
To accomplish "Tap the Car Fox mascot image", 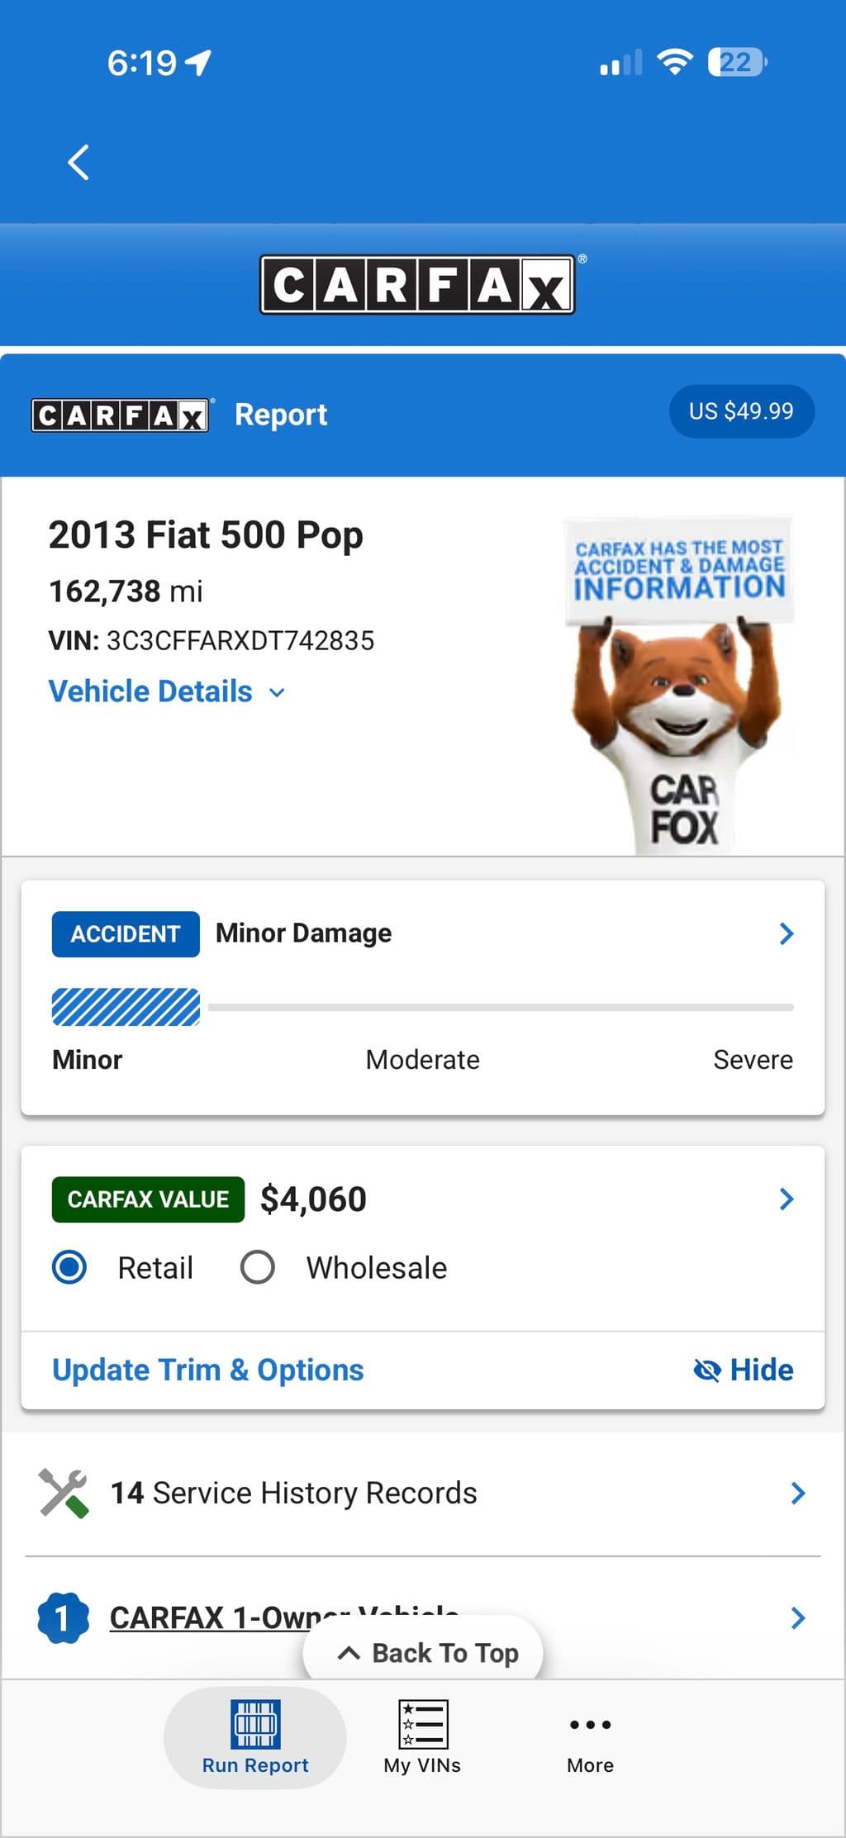I will (x=679, y=686).
